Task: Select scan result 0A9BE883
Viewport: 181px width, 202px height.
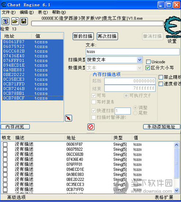Action: point(33,70)
